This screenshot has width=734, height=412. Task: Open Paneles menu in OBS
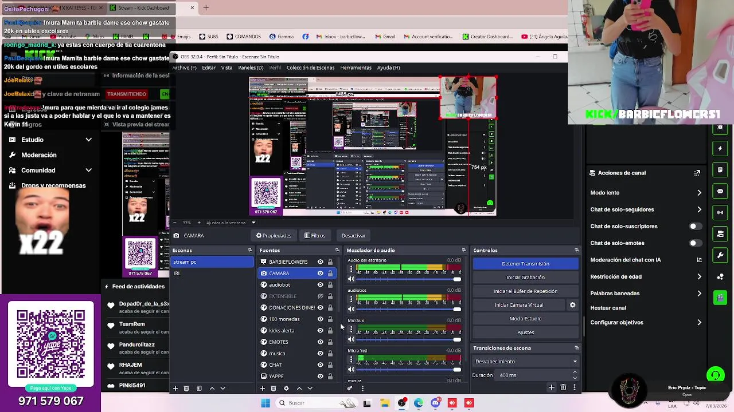pyautogui.click(x=251, y=68)
